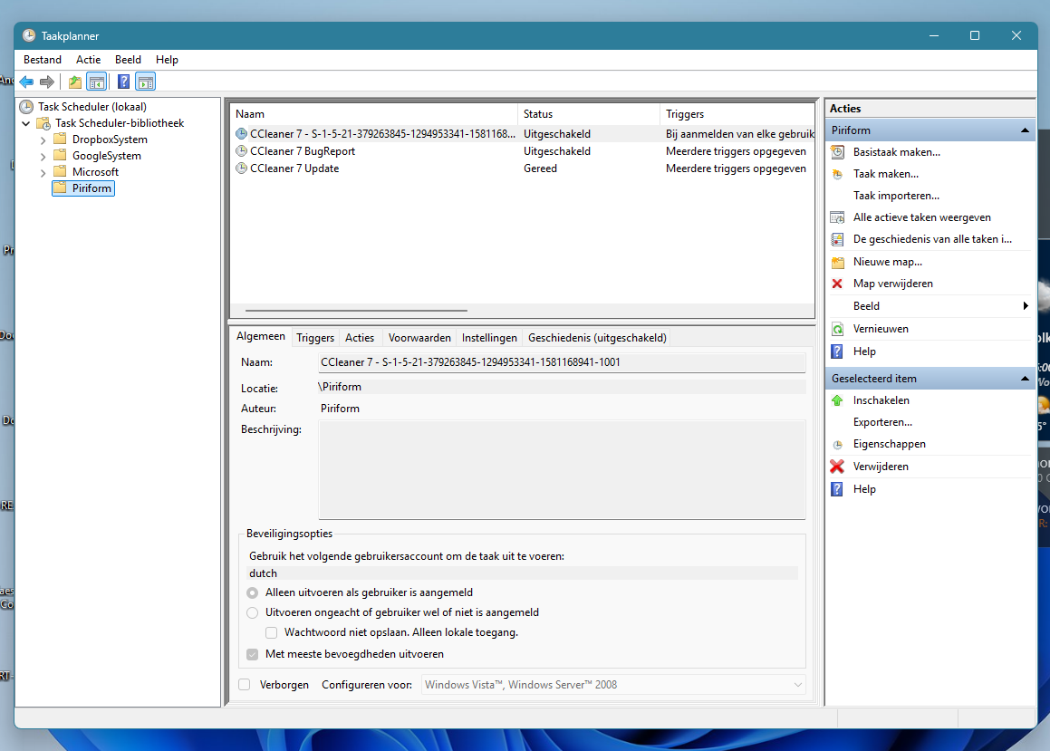Click Exporteren... action
The width and height of the screenshot is (1050, 751).
coord(882,422)
